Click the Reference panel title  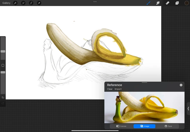[x=115, y=85]
